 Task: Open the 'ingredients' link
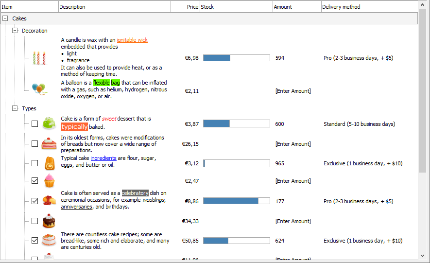pos(103,158)
